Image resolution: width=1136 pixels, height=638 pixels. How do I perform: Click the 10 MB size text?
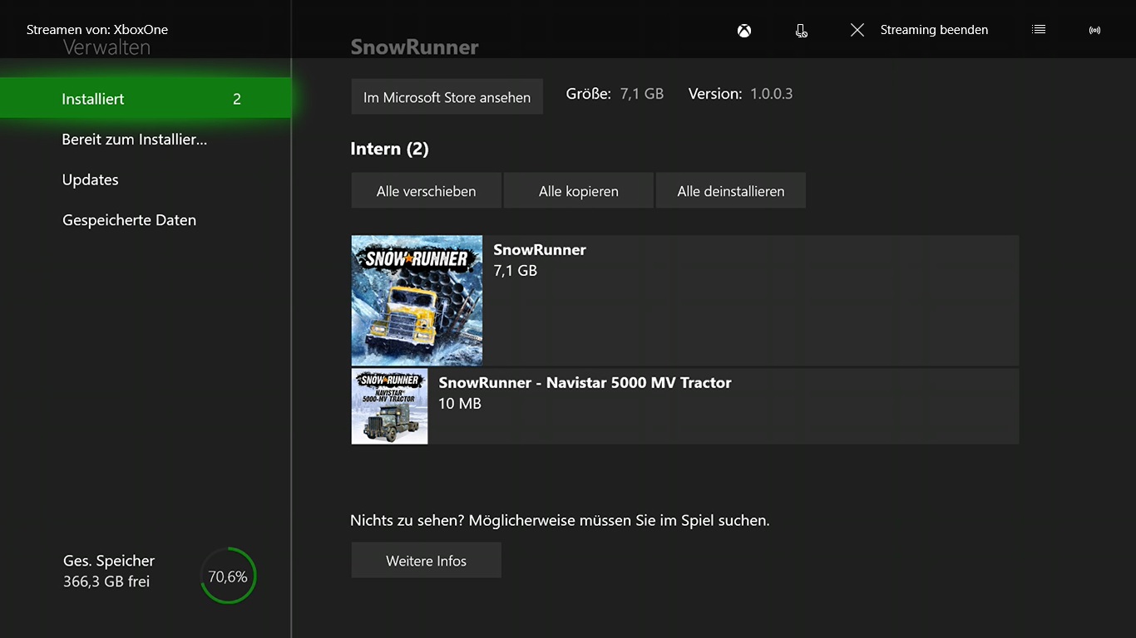[x=460, y=404]
